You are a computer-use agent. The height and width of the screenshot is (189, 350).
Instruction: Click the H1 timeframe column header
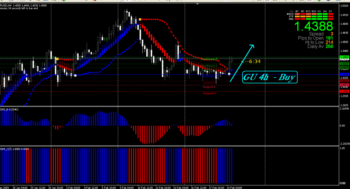[x=319, y=11]
